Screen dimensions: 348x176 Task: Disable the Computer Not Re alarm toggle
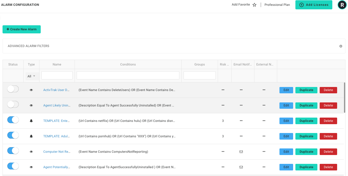point(13,151)
